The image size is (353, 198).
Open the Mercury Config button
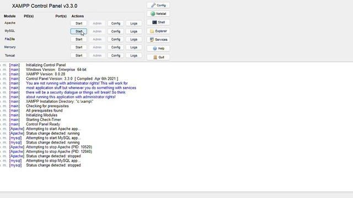115,47
